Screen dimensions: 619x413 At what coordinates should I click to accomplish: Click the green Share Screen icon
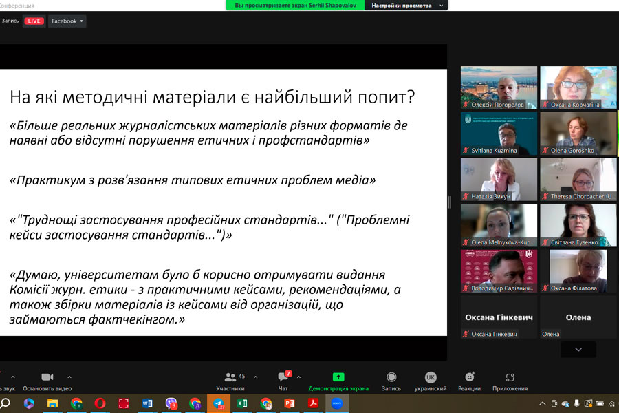[338, 377]
